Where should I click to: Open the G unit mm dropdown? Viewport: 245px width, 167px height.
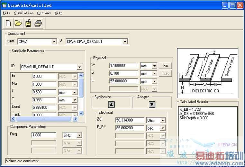[x=154, y=73]
